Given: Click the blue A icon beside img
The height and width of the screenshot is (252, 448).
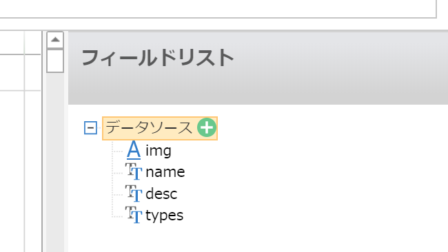Looking at the screenshot, I should pyautogui.click(x=134, y=150).
